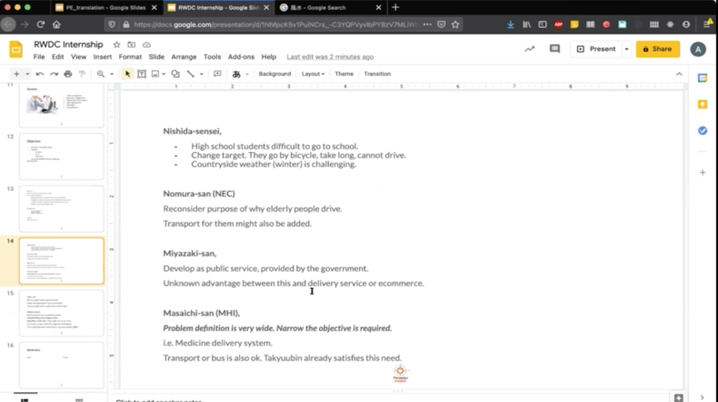The height and width of the screenshot is (402, 718).
Task: Click the Transition button
Action: point(377,74)
